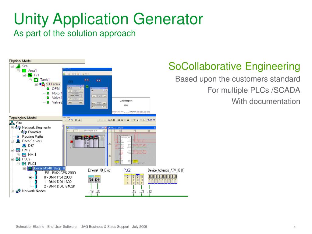The width and height of the screenshot is (312, 234).
Task: Click the green Area1 icon
Action: 24,71
